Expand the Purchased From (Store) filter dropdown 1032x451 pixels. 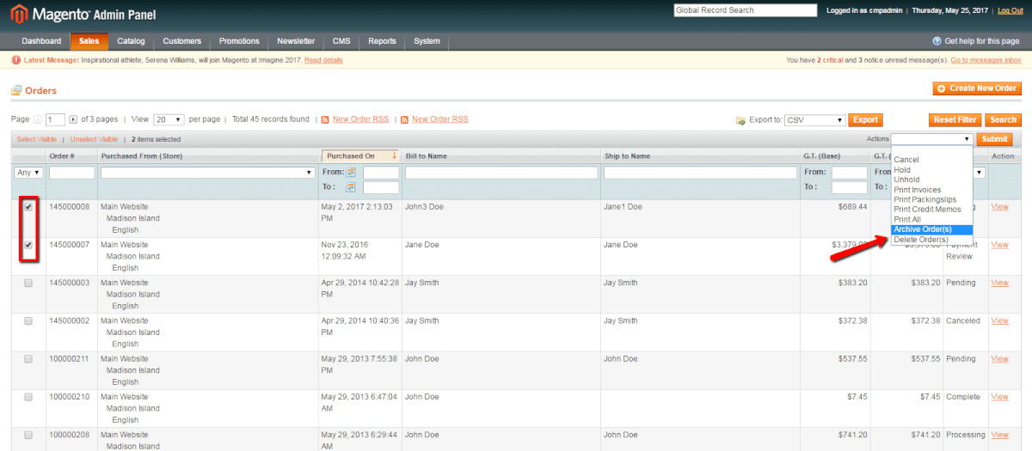206,173
